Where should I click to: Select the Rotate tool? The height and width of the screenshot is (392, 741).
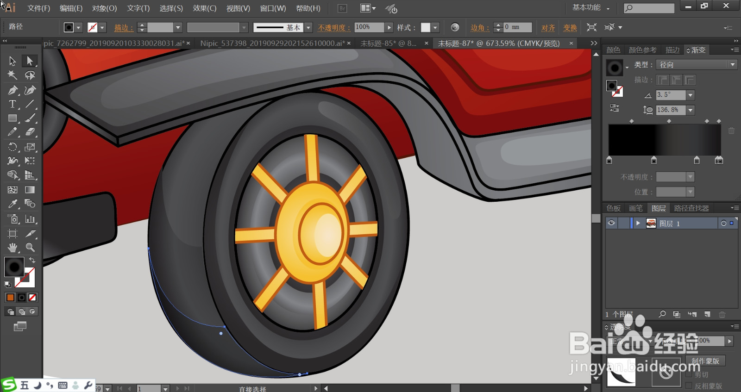[x=13, y=147]
